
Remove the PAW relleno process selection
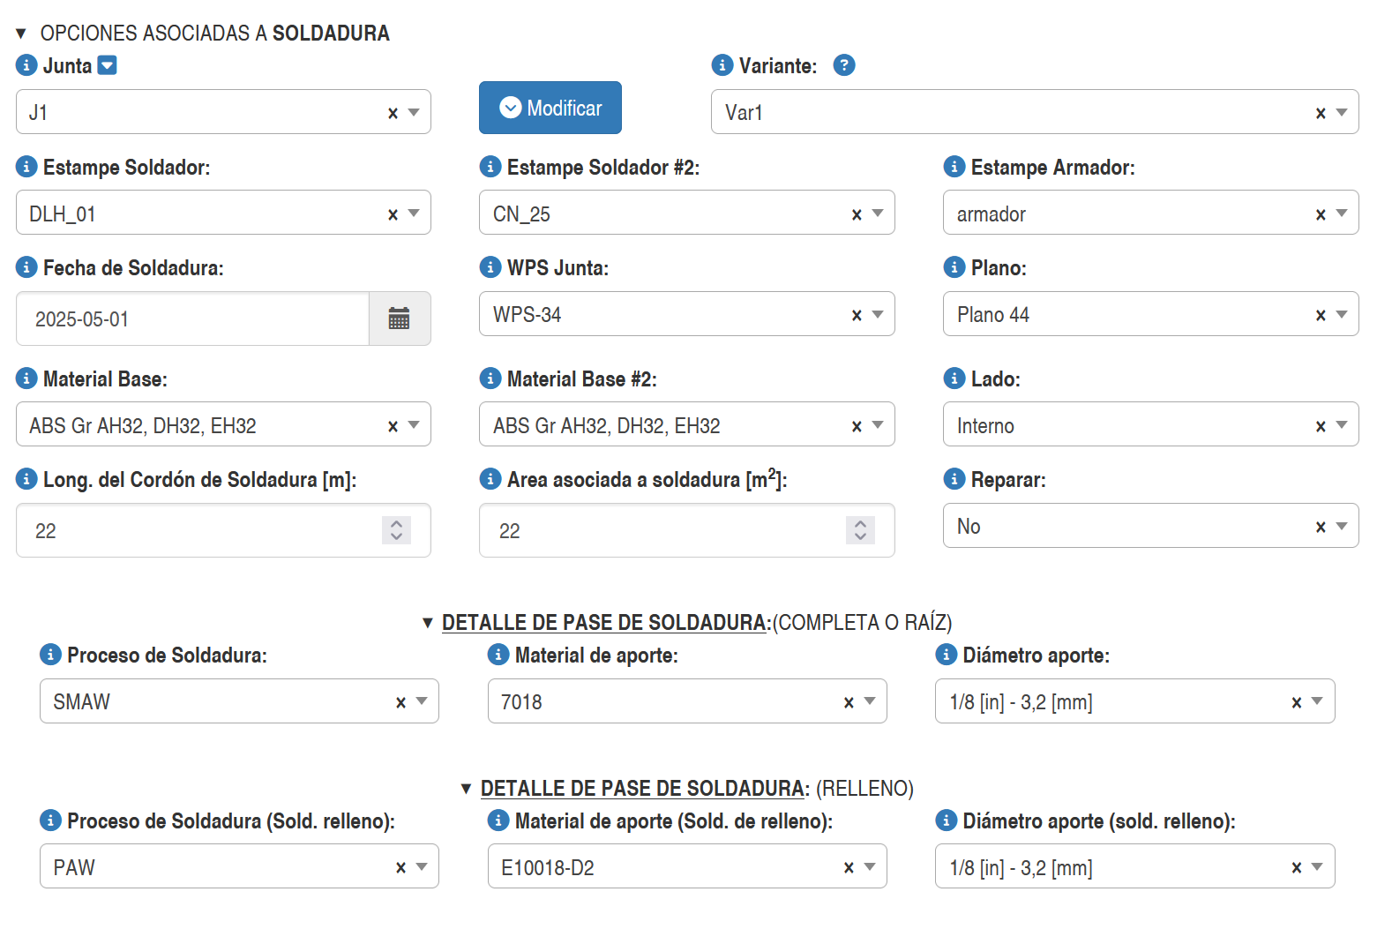tap(400, 868)
